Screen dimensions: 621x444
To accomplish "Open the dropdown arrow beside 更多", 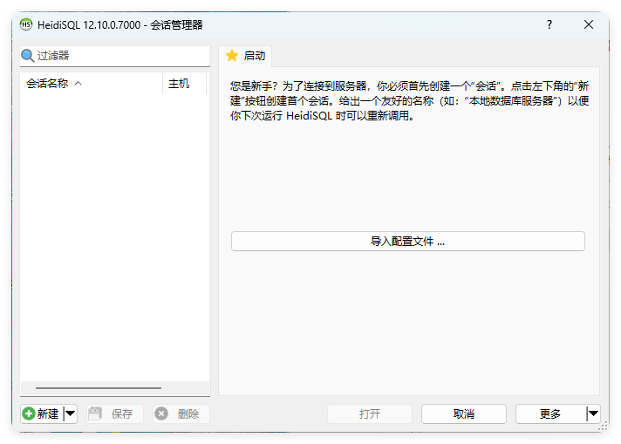I will (x=593, y=414).
